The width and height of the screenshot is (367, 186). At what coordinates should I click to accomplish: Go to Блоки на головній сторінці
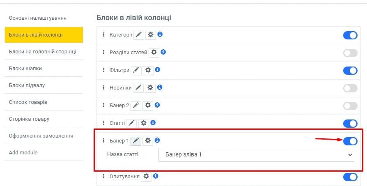(43, 51)
